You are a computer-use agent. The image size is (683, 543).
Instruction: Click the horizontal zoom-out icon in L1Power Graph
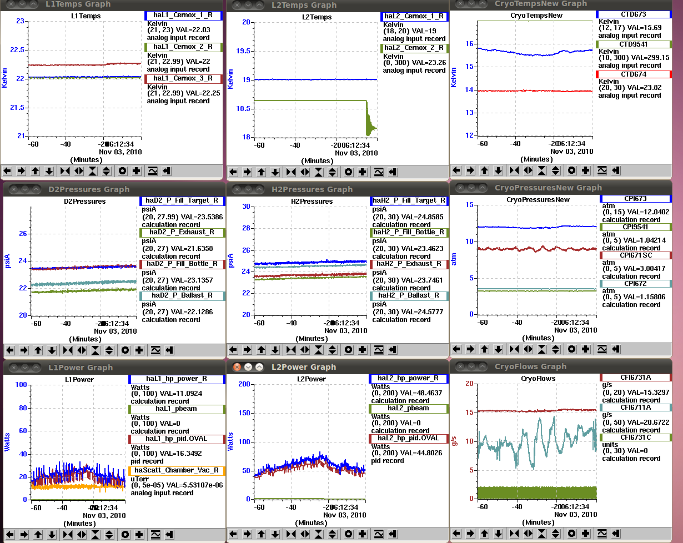tap(82, 535)
